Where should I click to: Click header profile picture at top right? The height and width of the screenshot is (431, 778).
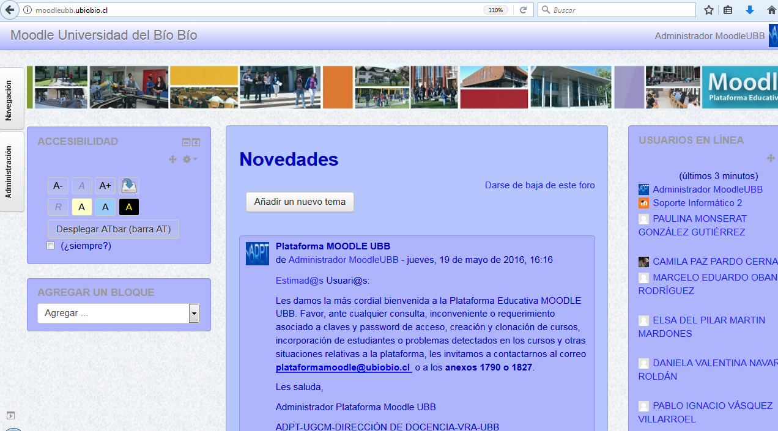[773, 35]
